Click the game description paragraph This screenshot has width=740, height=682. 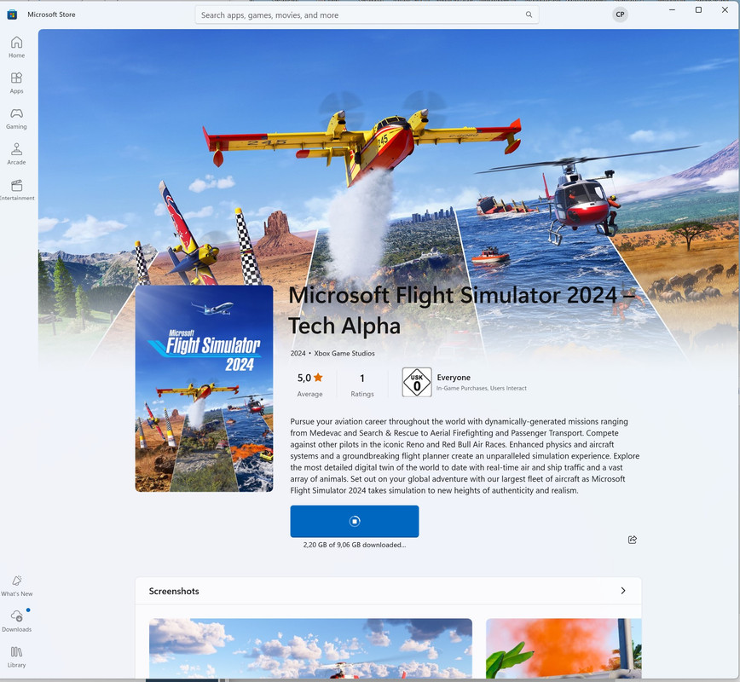465,456
